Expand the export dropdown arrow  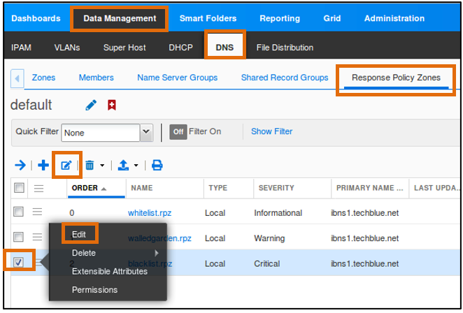(x=136, y=166)
